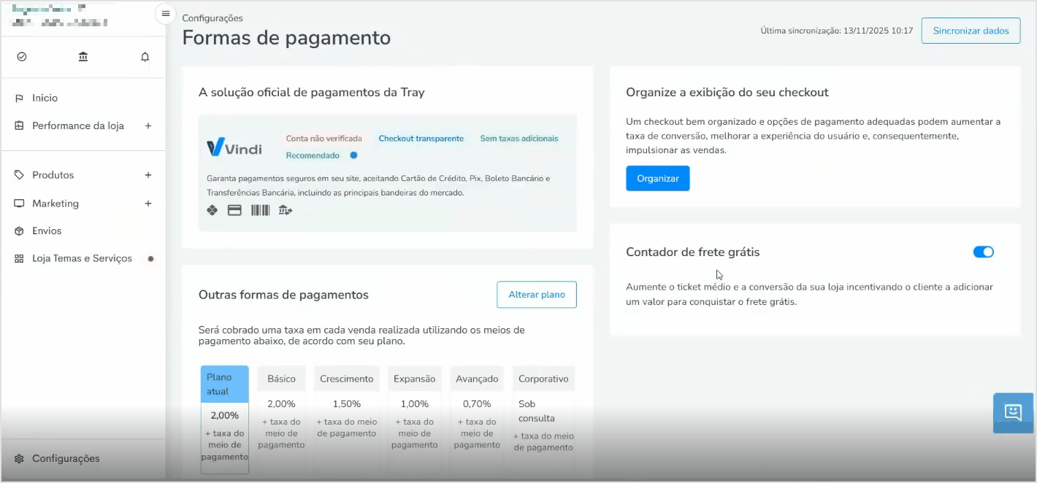The height and width of the screenshot is (483, 1037).
Task: Select the Corporativo plan column
Action: pyautogui.click(x=543, y=420)
